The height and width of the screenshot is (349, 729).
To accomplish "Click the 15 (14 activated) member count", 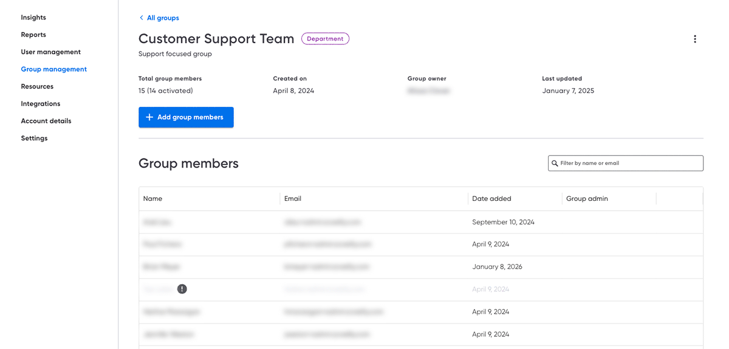I will (166, 91).
